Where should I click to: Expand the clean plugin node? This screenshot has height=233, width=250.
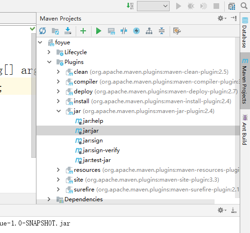(x=58, y=72)
